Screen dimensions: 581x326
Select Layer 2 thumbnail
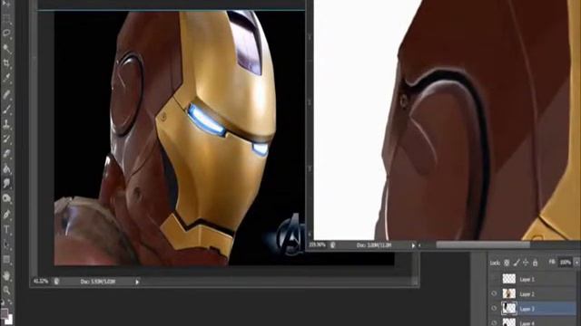pyautogui.click(x=508, y=293)
